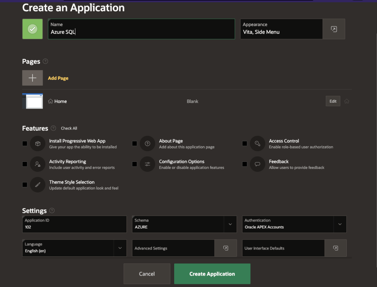Image resolution: width=377 pixels, height=287 pixels.
Task: Toggle the Activity Reporting checkbox
Action: (x=25, y=164)
